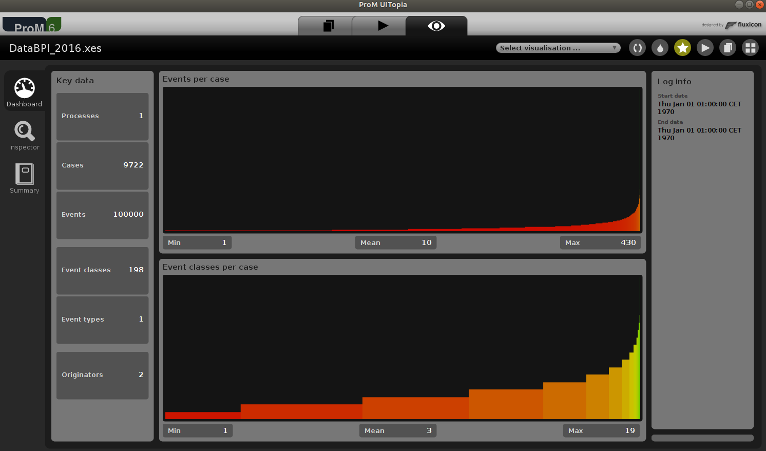The height and width of the screenshot is (451, 766).
Task: Select the Inspector magnifier icon
Action: coord(24,135)
